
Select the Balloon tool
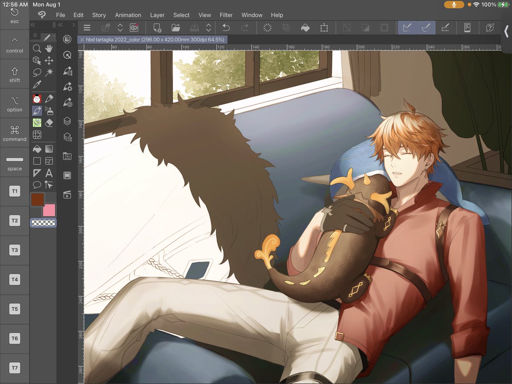[x=37, y=185]
